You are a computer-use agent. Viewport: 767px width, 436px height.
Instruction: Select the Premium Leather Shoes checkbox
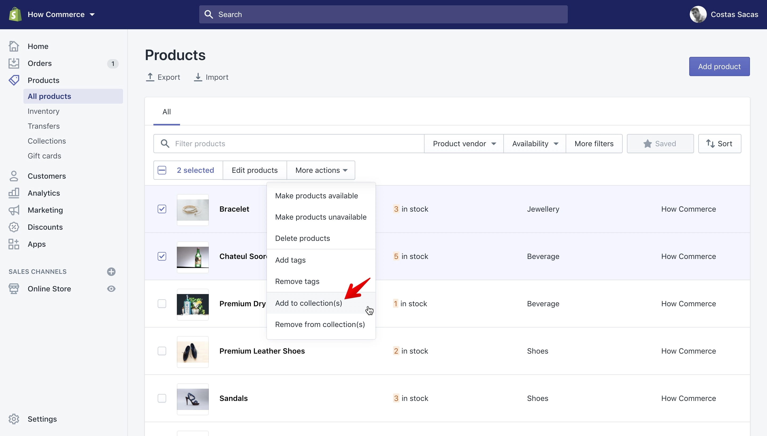pos(162,351)
